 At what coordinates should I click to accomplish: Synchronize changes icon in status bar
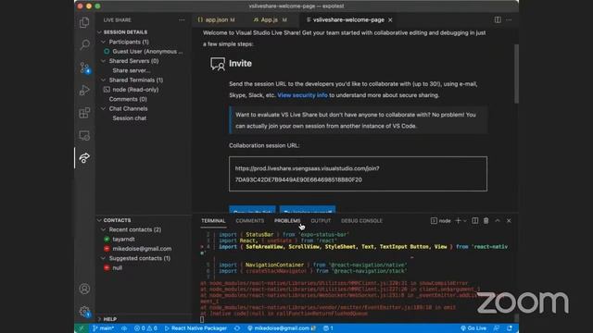[x=124, y=328]
